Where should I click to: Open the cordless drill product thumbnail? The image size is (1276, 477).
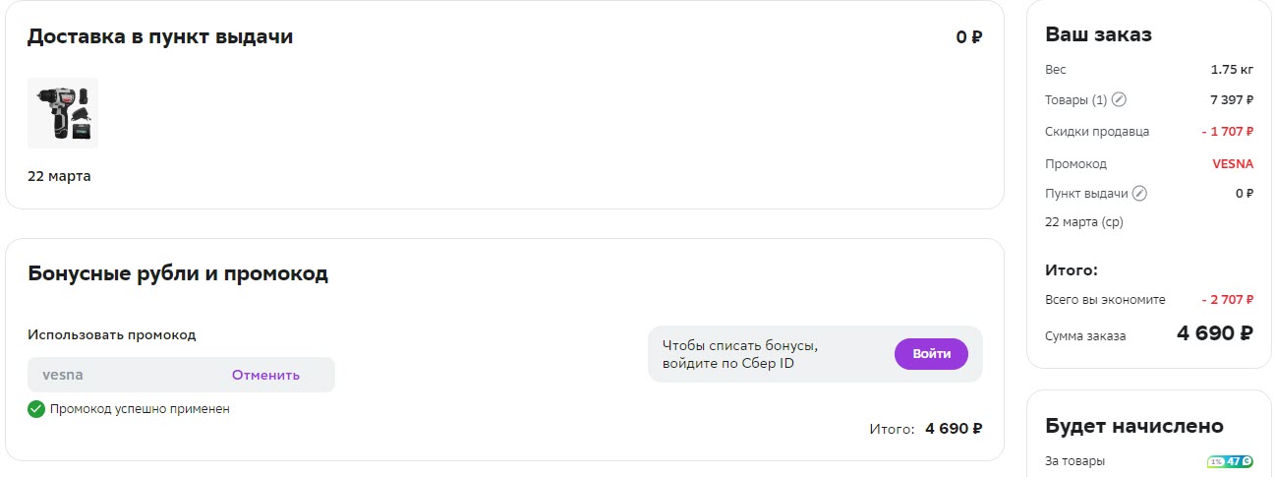coord(63,113)
